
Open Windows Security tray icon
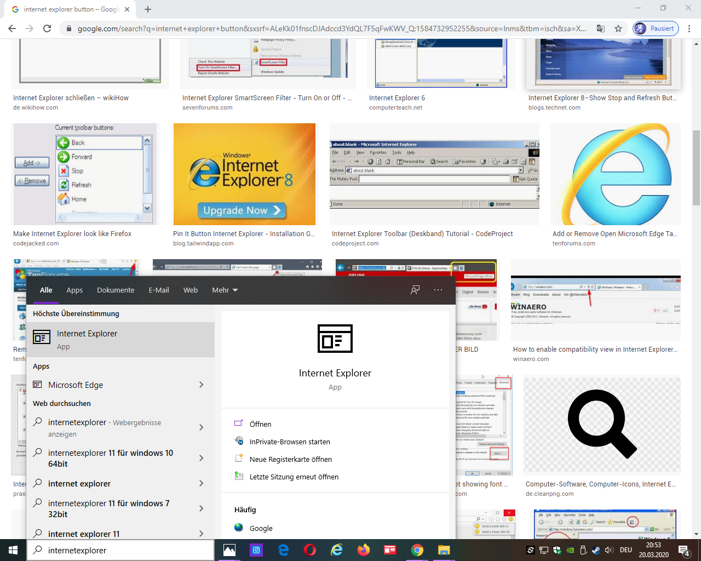tap(557, 550)
